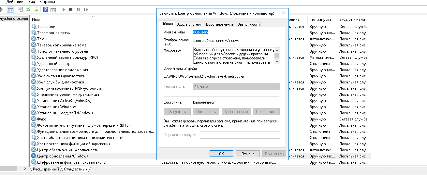Click the Pause service toolbar icon
Image resolution: width=427 pixels, height=175 pixels.
[78, 9]
